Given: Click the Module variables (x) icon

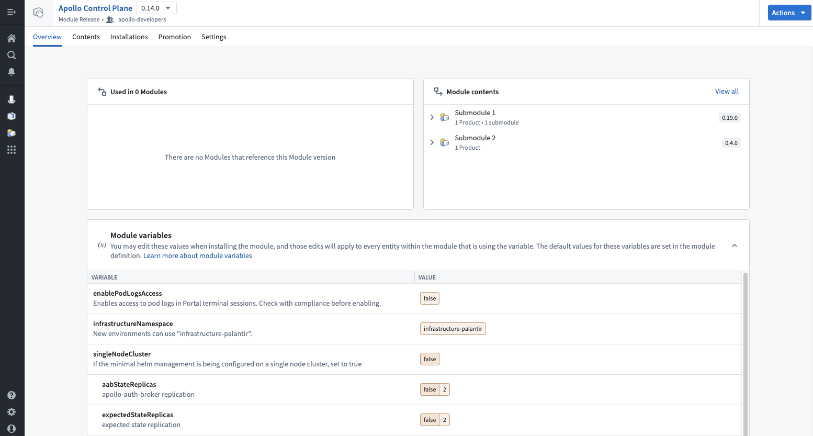Looking at the screenshot, I should pos(102,245).
